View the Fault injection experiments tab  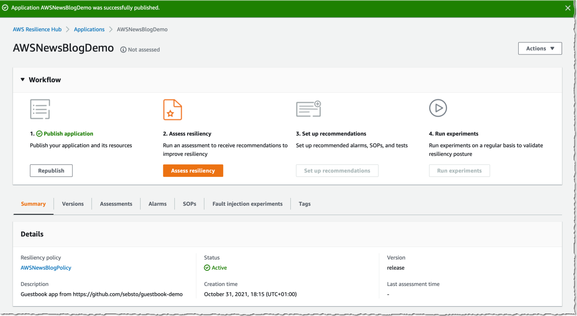[248, 204]
